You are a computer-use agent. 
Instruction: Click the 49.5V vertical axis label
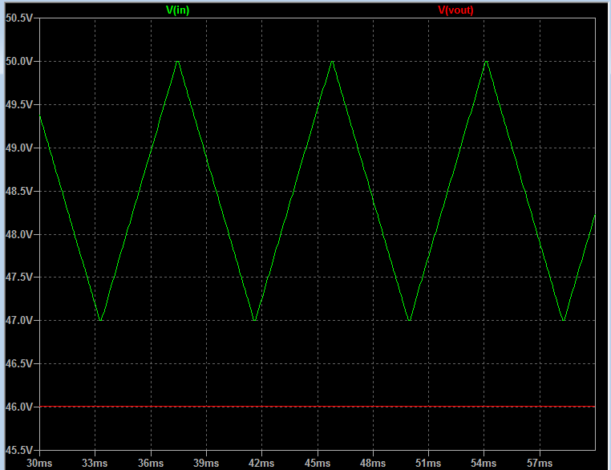tap(19, 104)
